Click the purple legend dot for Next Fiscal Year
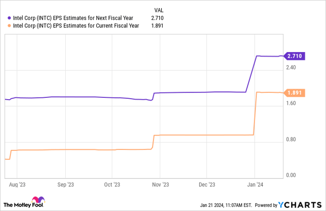 [x=9, y=18]
